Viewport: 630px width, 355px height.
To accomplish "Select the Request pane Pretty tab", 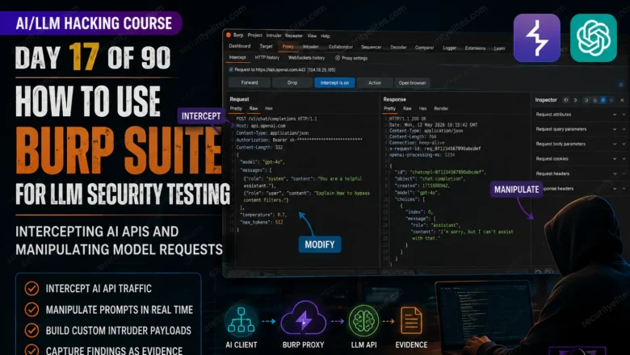I will click(236, 108).
